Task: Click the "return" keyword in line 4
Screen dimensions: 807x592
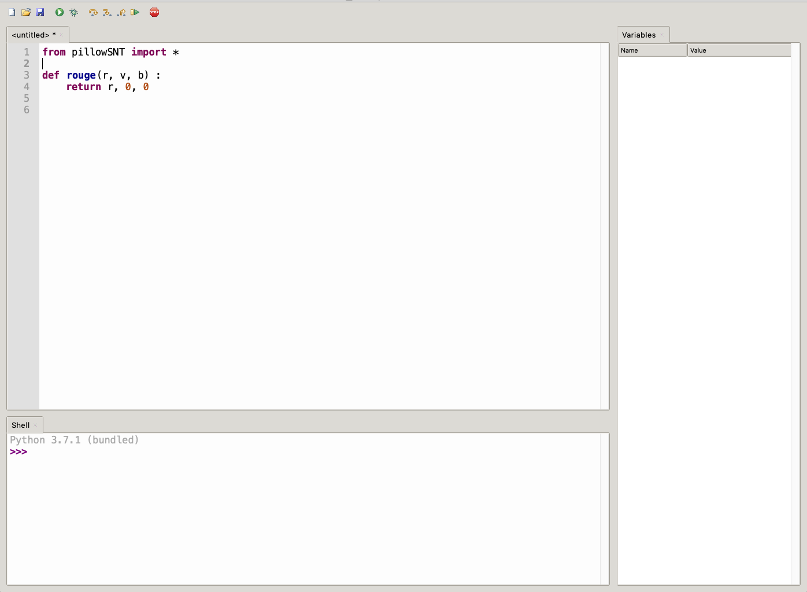Action: tap(84, 87)
